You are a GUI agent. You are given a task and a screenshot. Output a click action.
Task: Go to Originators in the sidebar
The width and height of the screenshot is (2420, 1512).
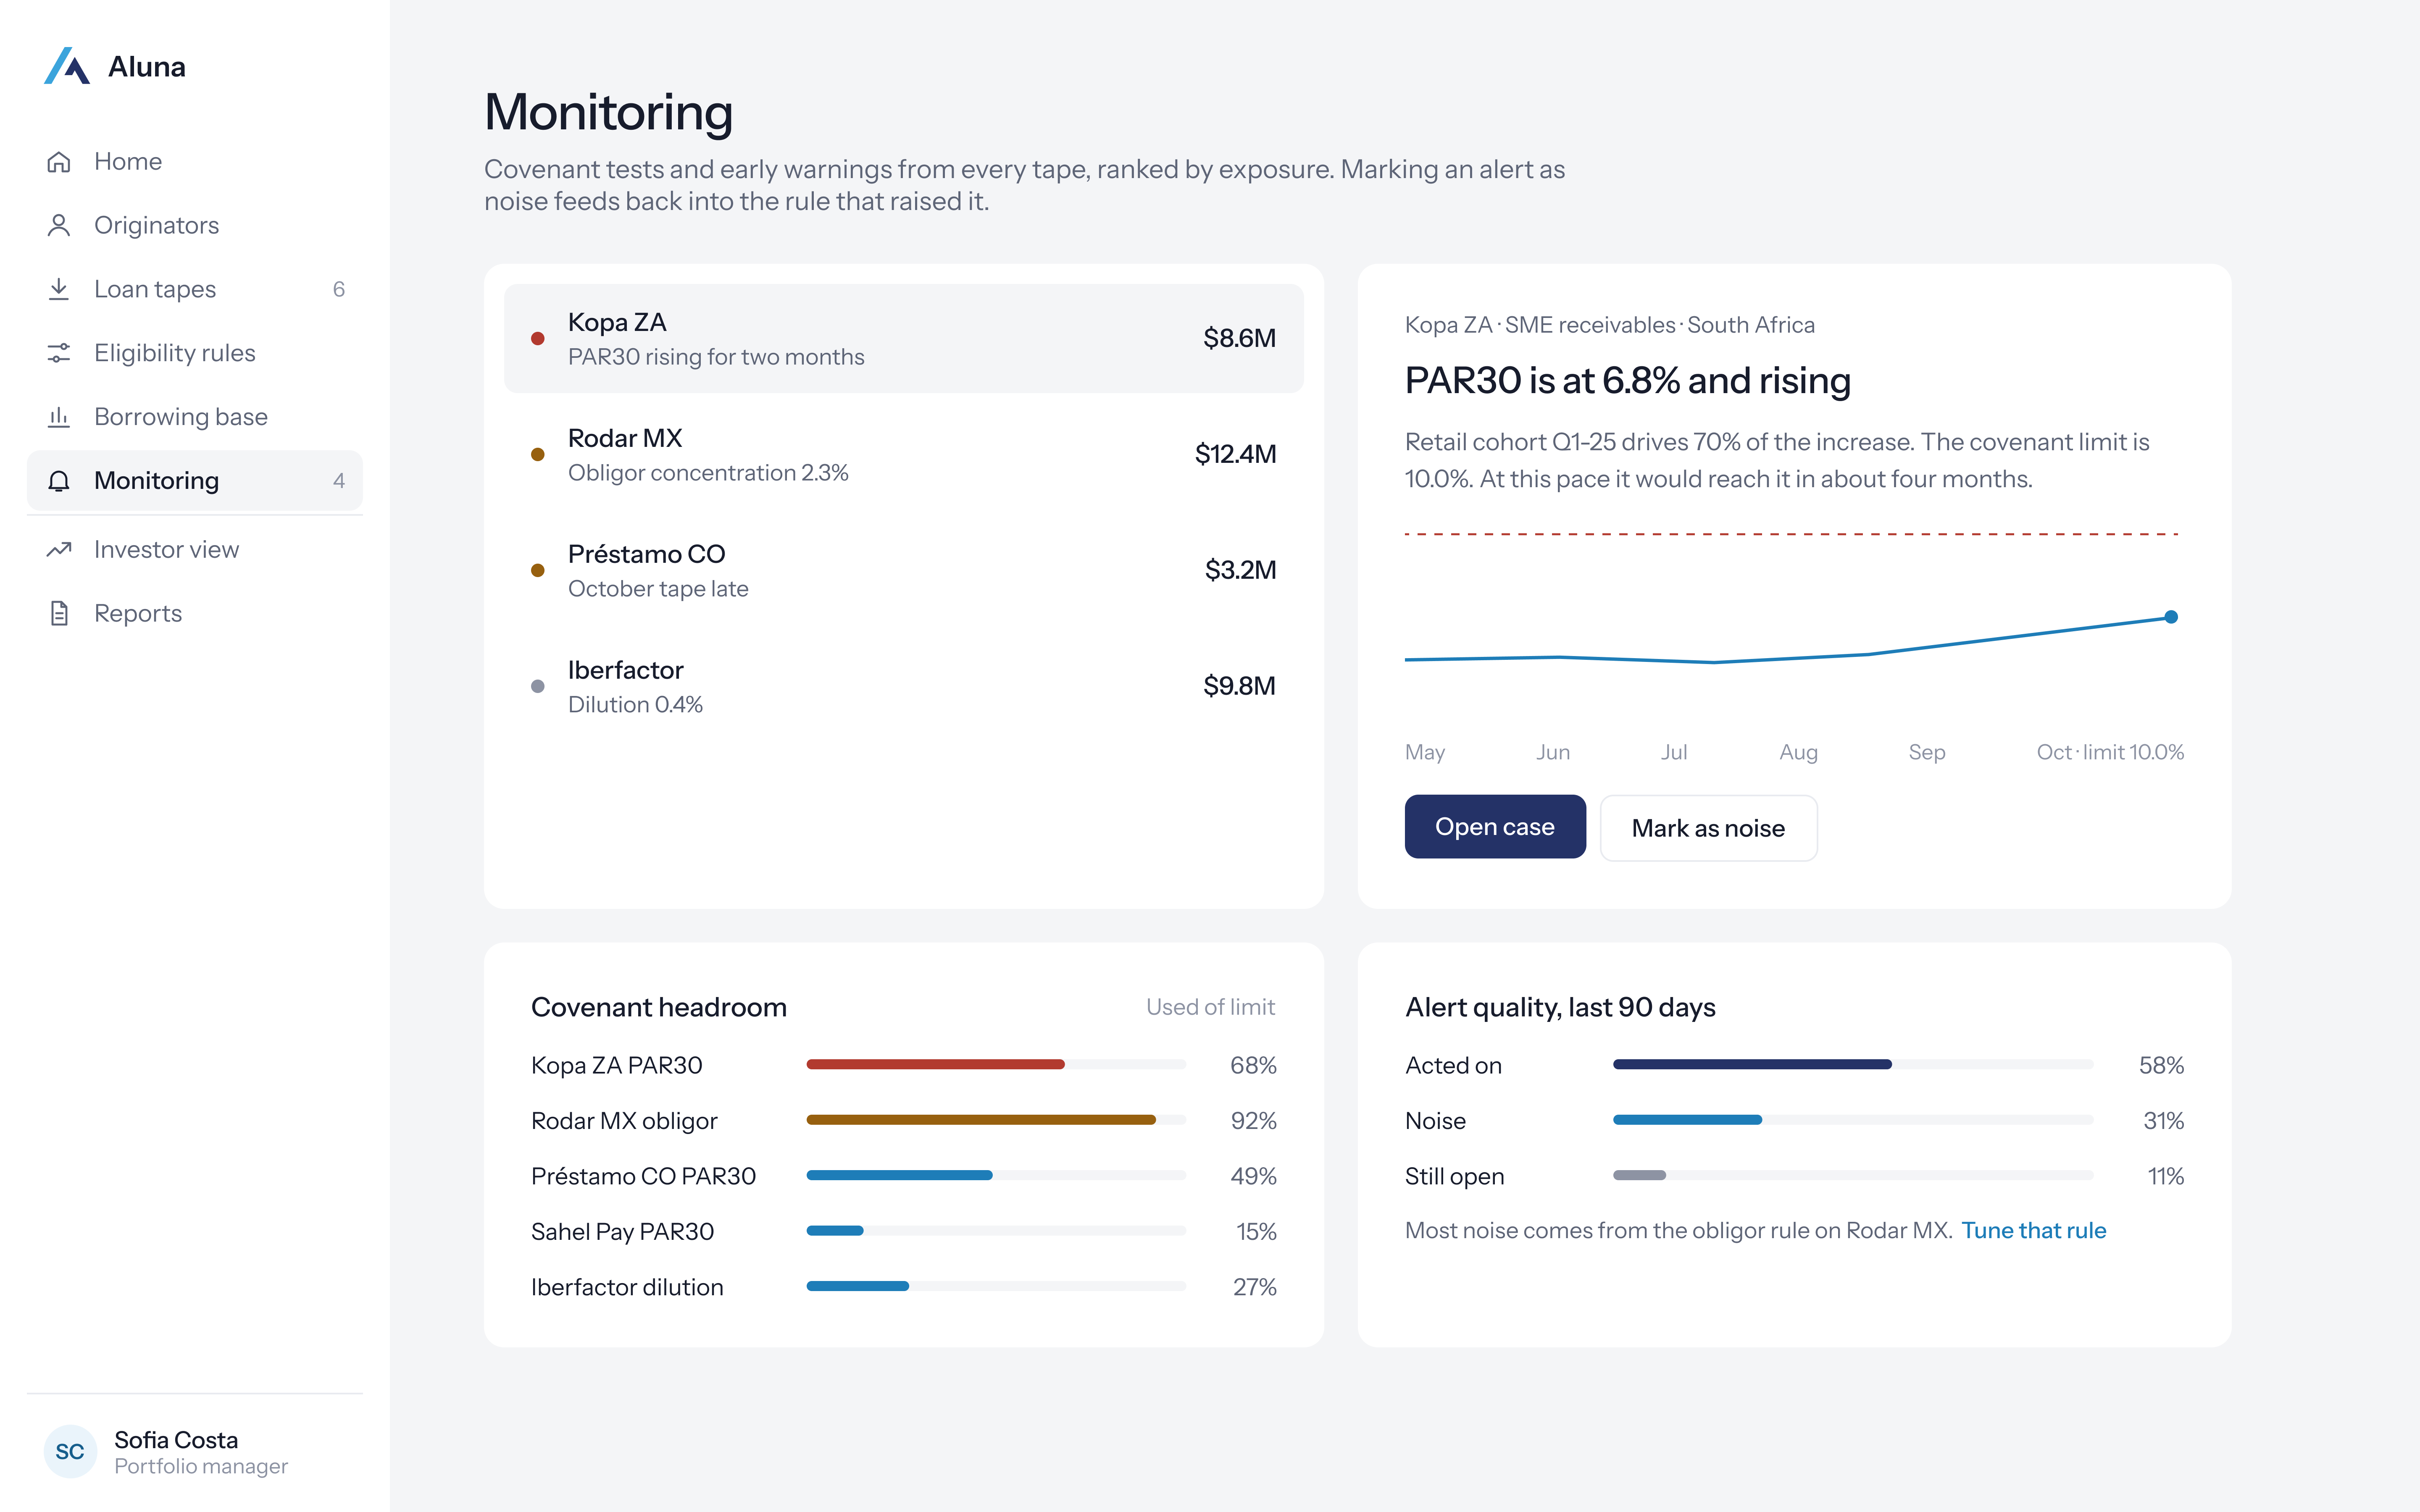point(195,225)
